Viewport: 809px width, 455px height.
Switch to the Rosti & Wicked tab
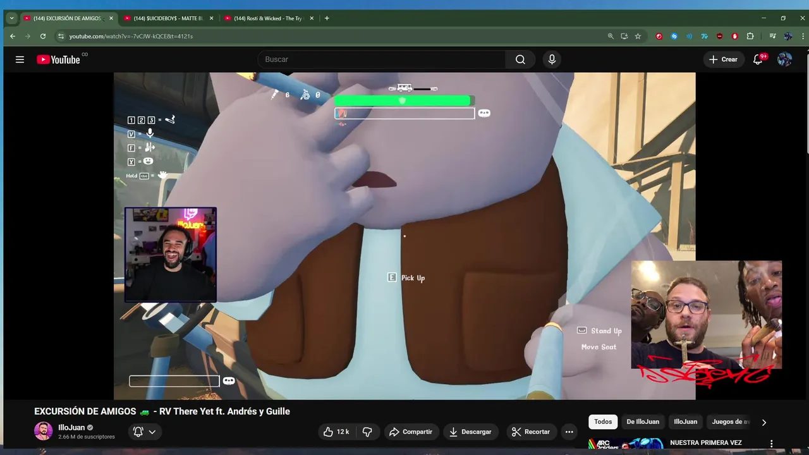[x=269, y=18]
